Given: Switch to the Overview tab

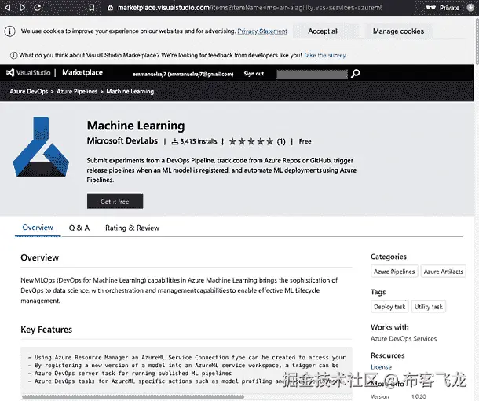Looking at the screenshot, I should [38, 228].
